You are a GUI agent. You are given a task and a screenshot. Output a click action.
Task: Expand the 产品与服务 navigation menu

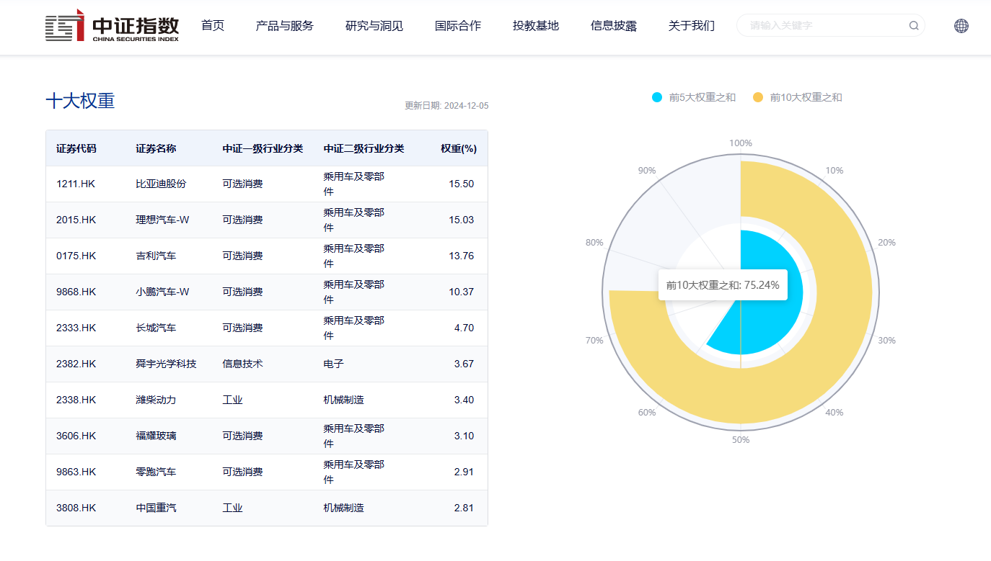(x=285, y=26)
